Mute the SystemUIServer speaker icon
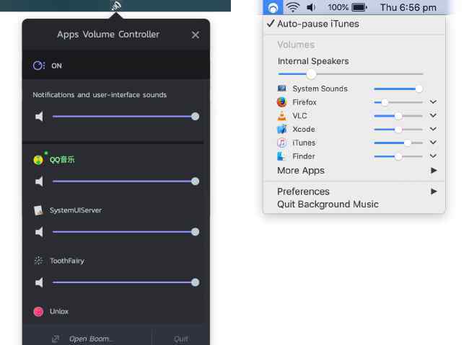Viewport: 469px width, 345px height. tap(39, 232)
